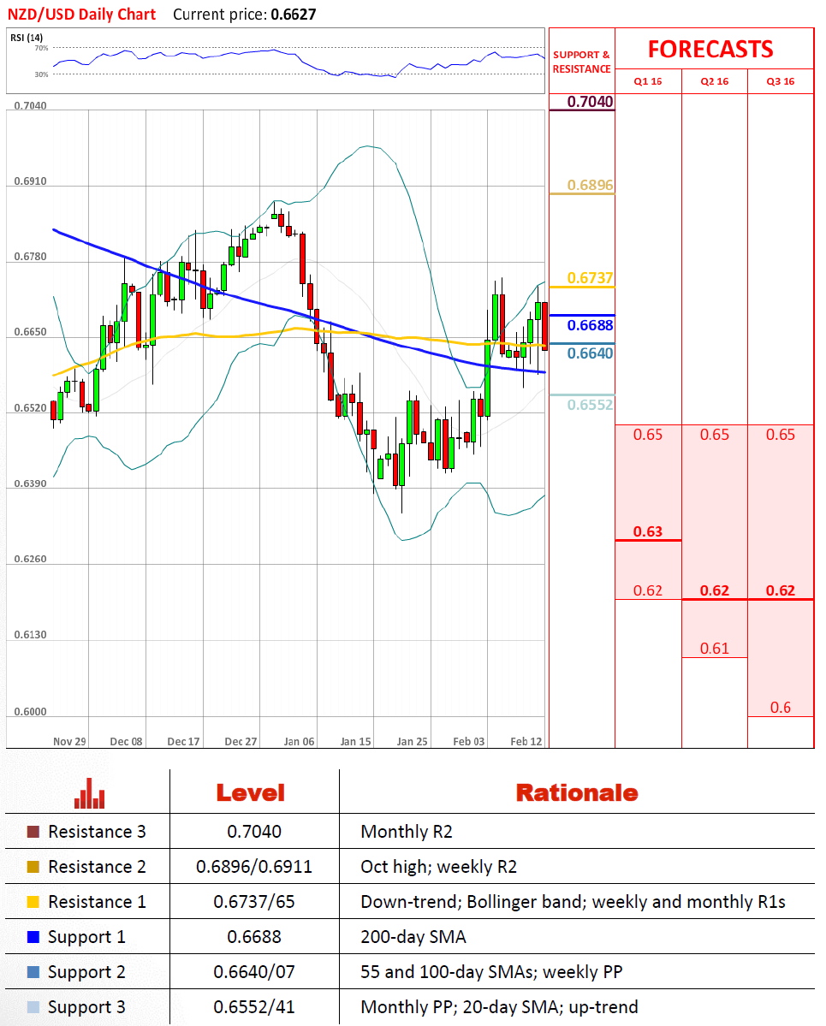Click the 'Resistance 3' row label
826x1026 pixels.
(97, 832)
